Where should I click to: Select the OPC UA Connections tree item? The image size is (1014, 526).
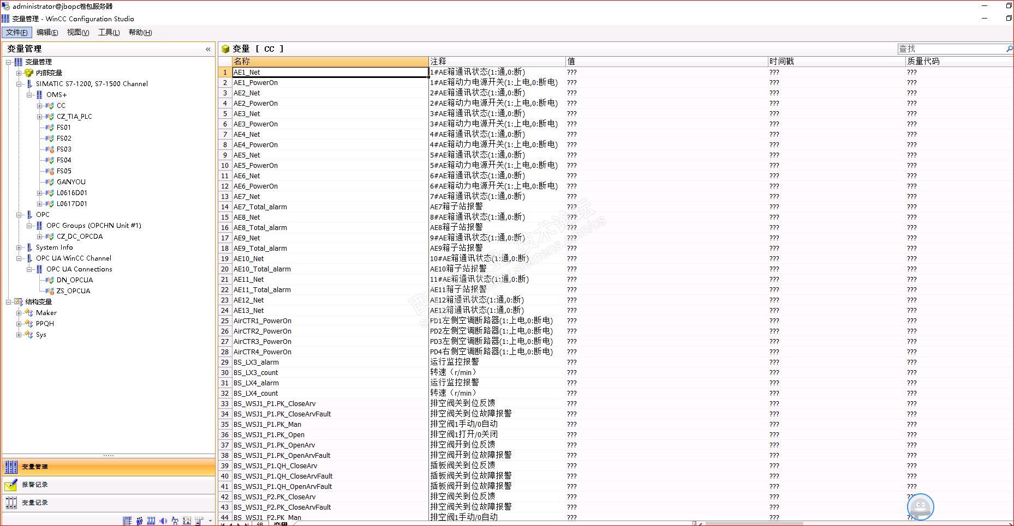coord(79,269)
